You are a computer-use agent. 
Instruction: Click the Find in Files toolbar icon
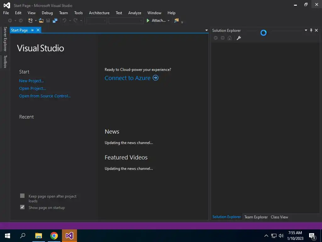coord(176,20)
